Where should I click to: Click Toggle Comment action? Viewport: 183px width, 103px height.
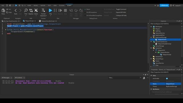[x=121, y=9]
